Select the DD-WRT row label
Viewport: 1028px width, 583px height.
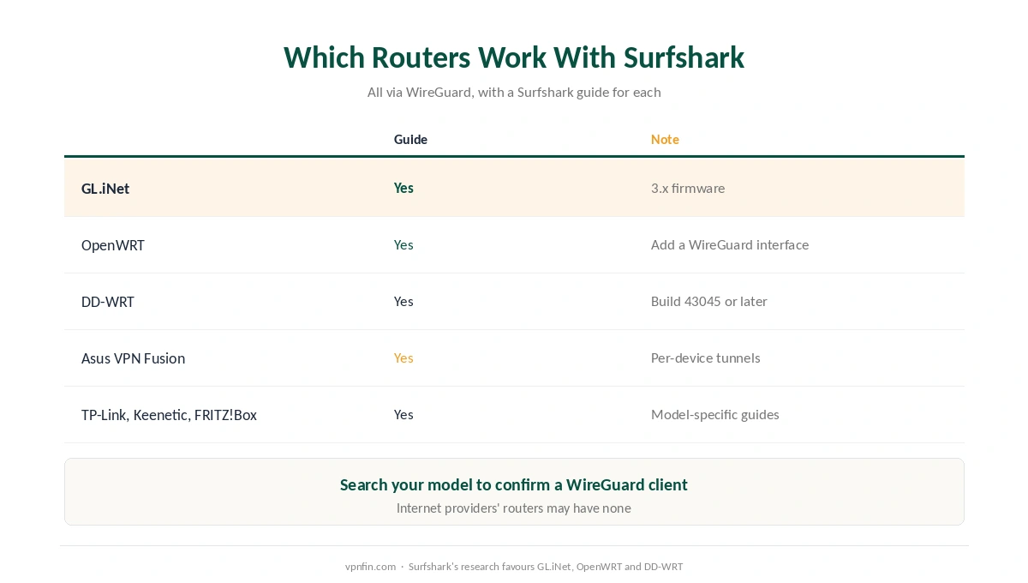108,301
